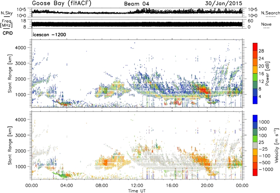Viewport: 280px width, 193px height.
Task: Click the green velocity streak near 03:30 UT
Action: (x=63, y=175)
